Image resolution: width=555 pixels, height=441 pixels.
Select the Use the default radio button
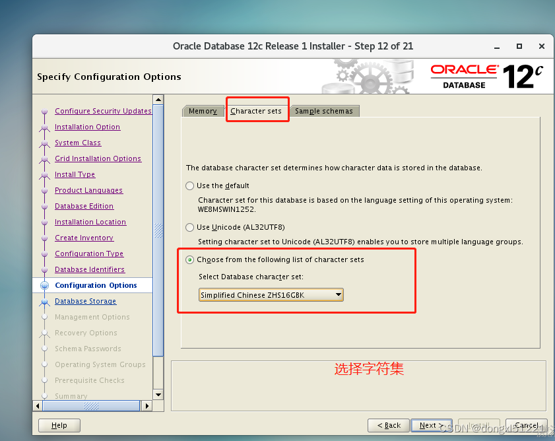(190, 186)
